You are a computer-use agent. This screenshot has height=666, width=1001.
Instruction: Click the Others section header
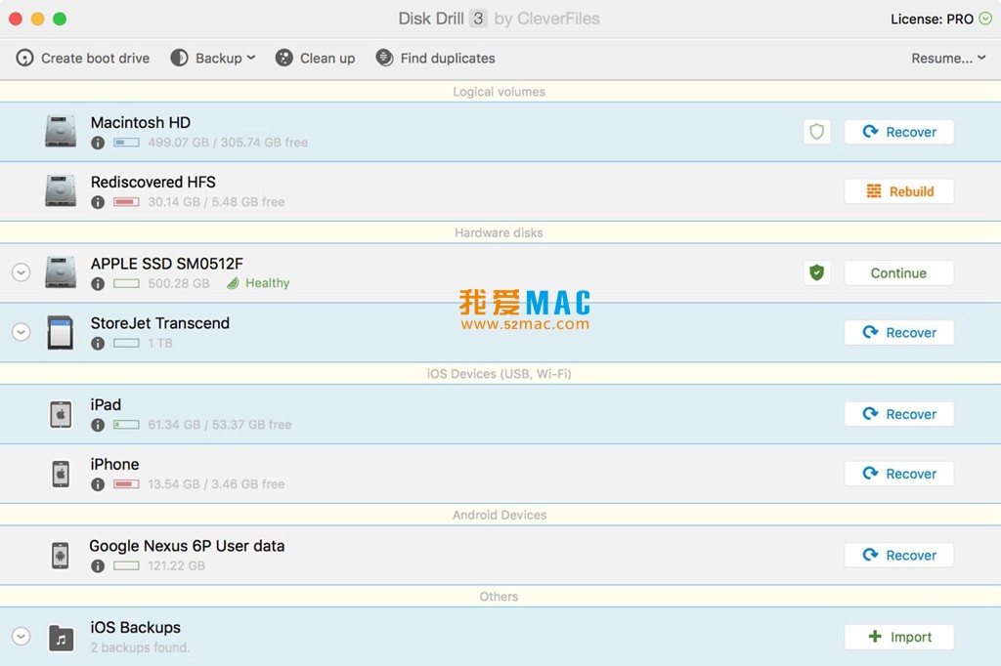click(500, 597)
